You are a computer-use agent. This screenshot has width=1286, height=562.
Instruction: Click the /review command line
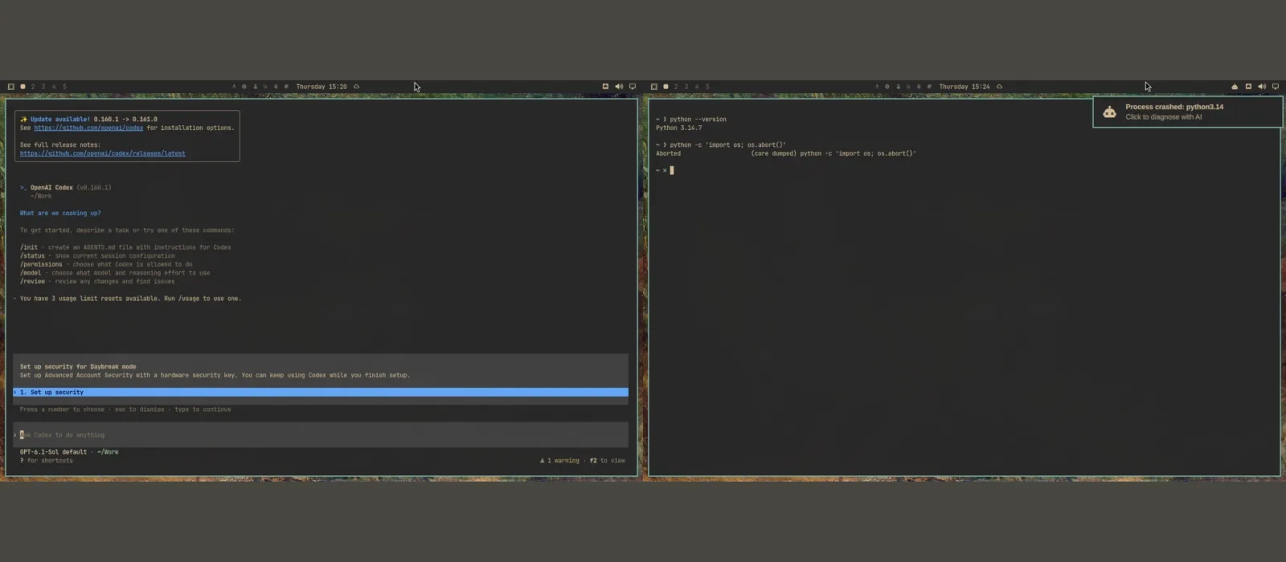pos(97,282)
